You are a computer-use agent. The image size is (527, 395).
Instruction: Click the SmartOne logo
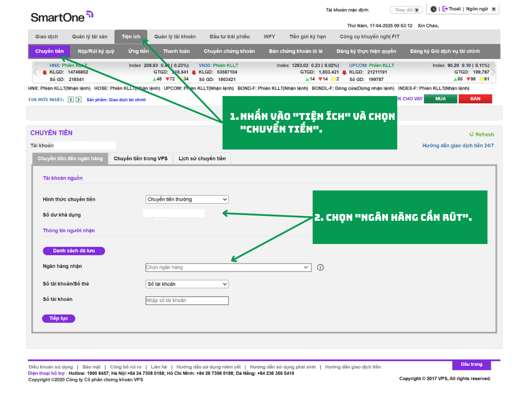click(x=62, y=16)
